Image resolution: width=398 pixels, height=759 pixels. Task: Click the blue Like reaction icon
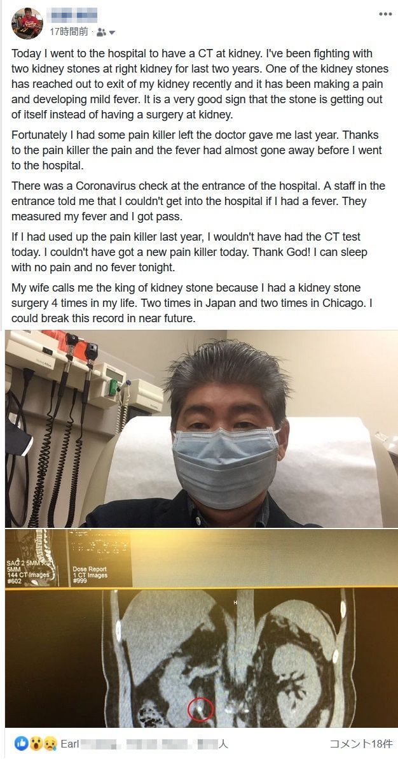(x=21, y=743)
